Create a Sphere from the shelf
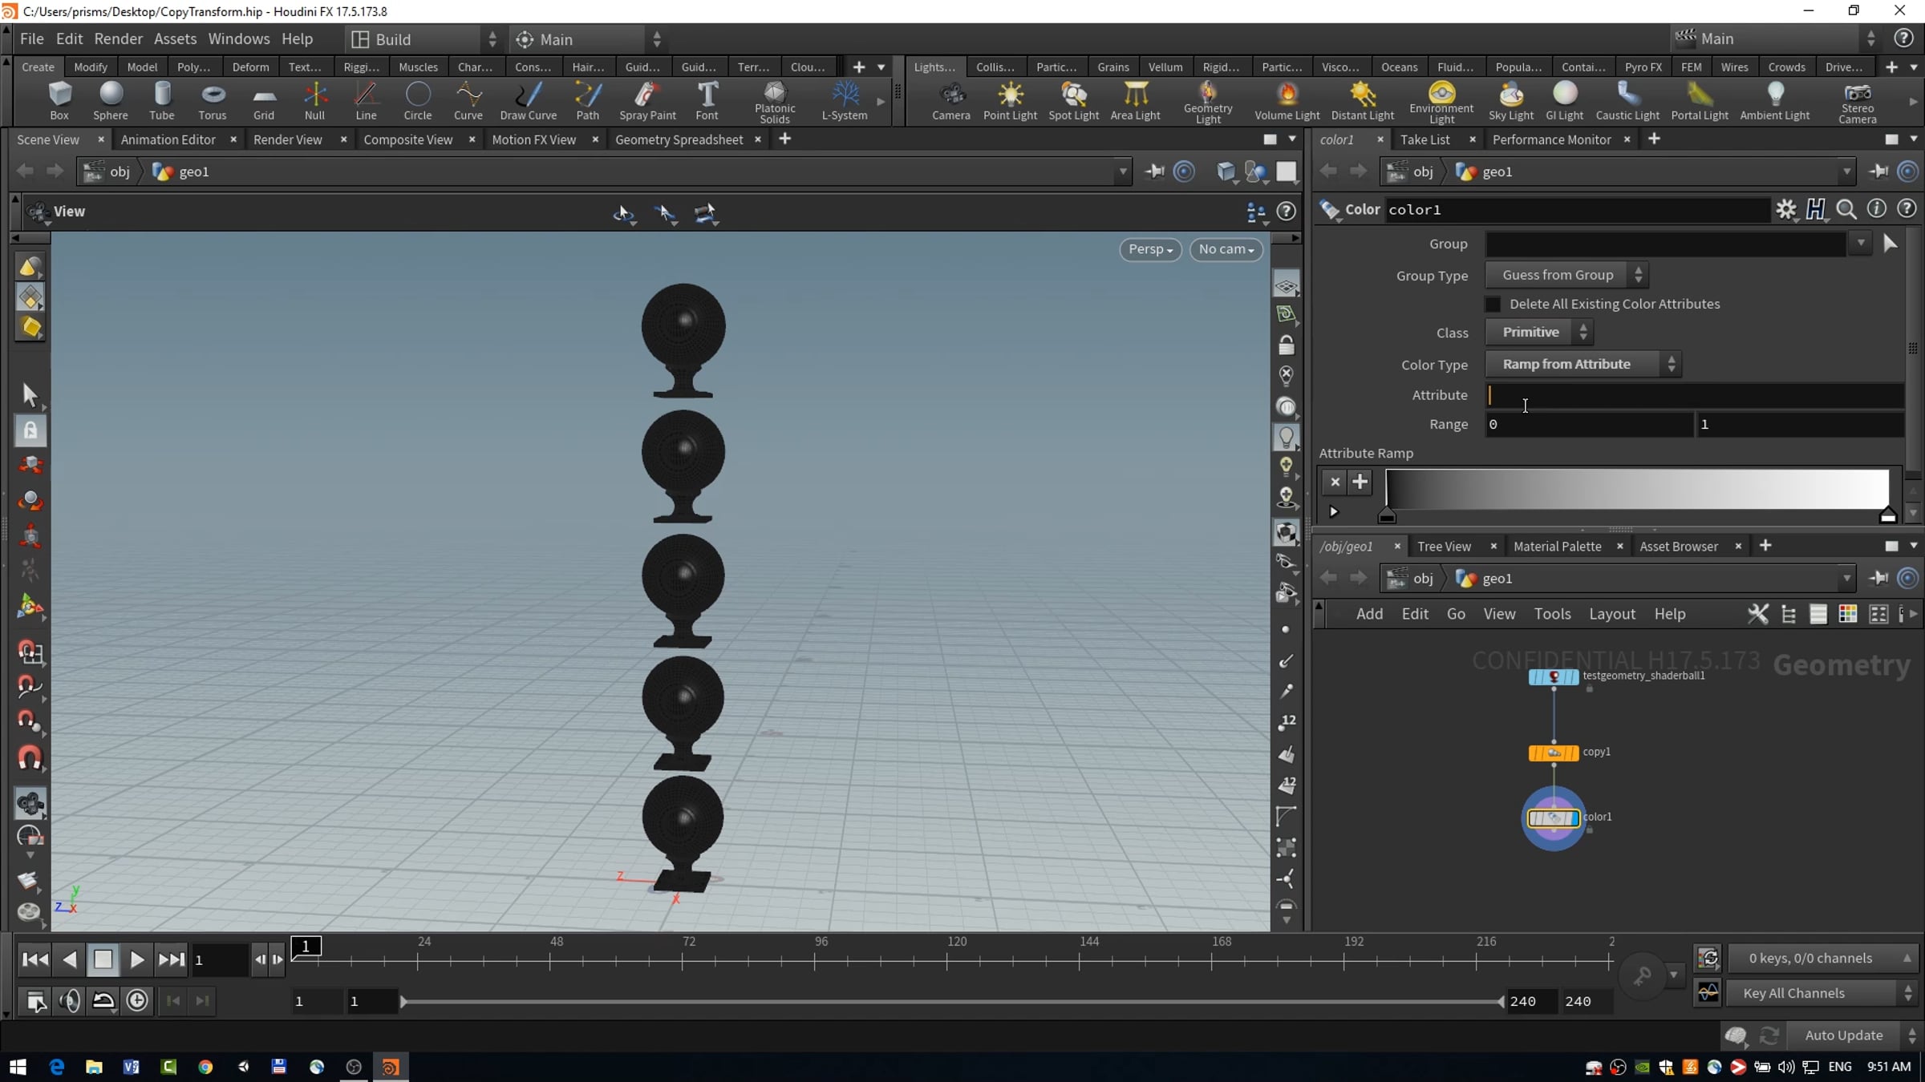The height and width of the screenshot is (1082, 1925). [x=111, y=101]
